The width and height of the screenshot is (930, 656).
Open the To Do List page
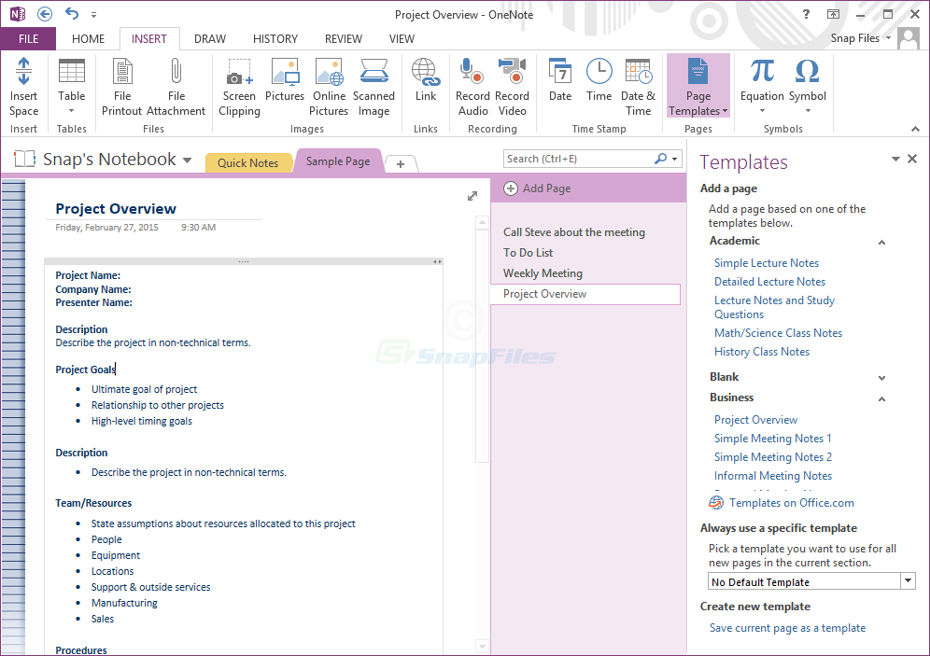click(x=528, y=253)
